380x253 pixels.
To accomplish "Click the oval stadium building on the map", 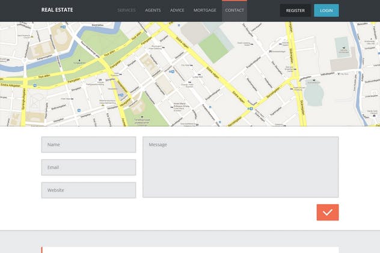I will pos(313,93).
